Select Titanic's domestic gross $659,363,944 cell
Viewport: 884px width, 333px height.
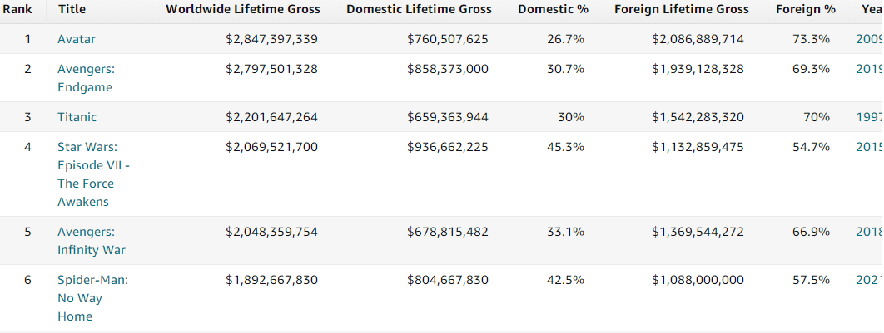tap(447, 117)
